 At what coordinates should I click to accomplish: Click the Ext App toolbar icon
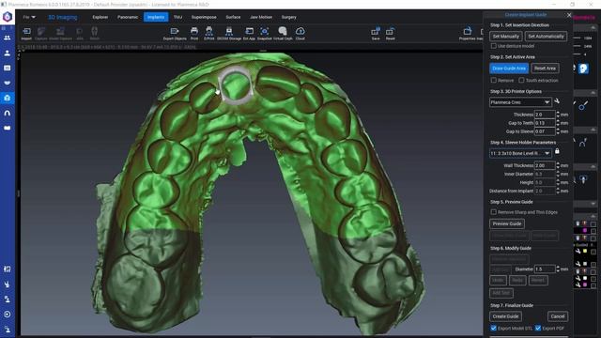coord(249,33)
